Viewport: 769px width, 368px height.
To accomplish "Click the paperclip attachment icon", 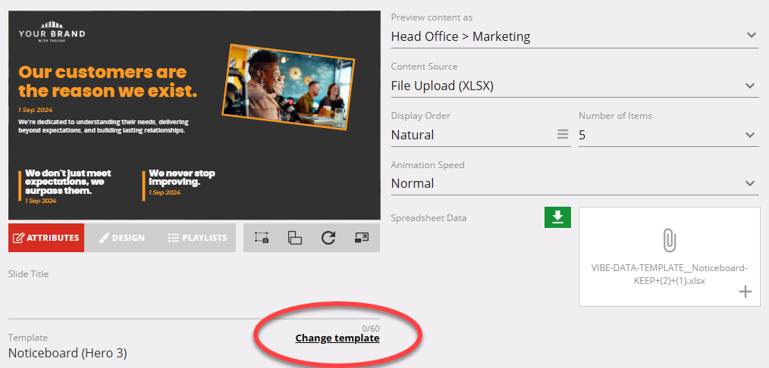I will pyautogui.click(x=669, y=241).
